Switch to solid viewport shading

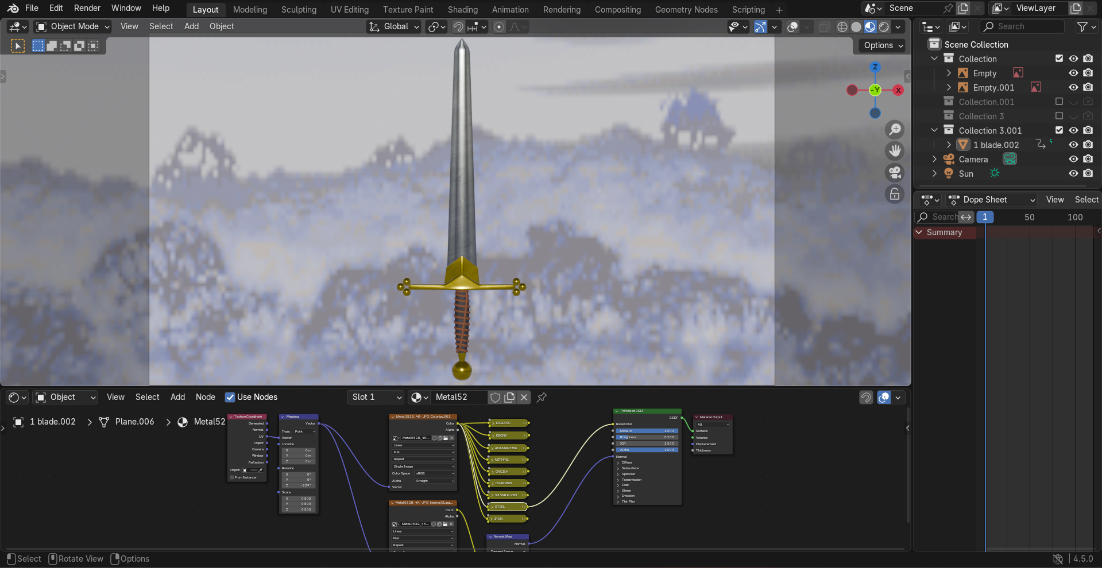coord(856,27)
